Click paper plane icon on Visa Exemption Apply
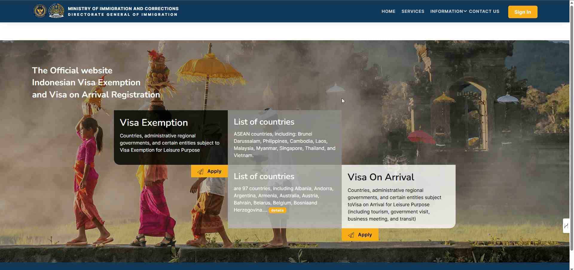The height and width of the screenshot is (270, 574). (x=200, y=171)
